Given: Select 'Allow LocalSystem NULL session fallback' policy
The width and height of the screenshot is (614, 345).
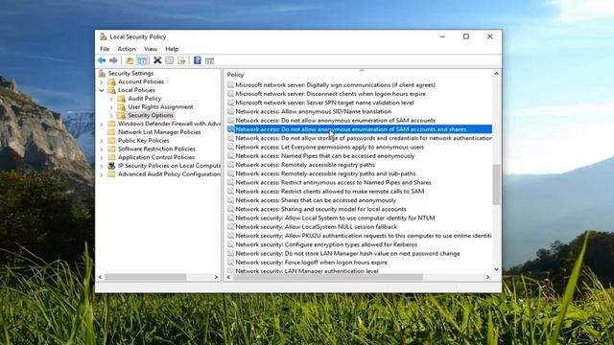Looking at the screenshot, I should 316,227.
